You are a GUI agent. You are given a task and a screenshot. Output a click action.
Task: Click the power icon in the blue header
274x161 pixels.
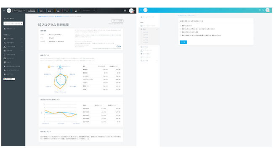coord(260,10)
